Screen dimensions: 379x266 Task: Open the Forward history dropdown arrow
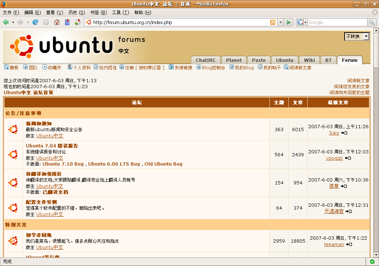(x=28, y=22)
